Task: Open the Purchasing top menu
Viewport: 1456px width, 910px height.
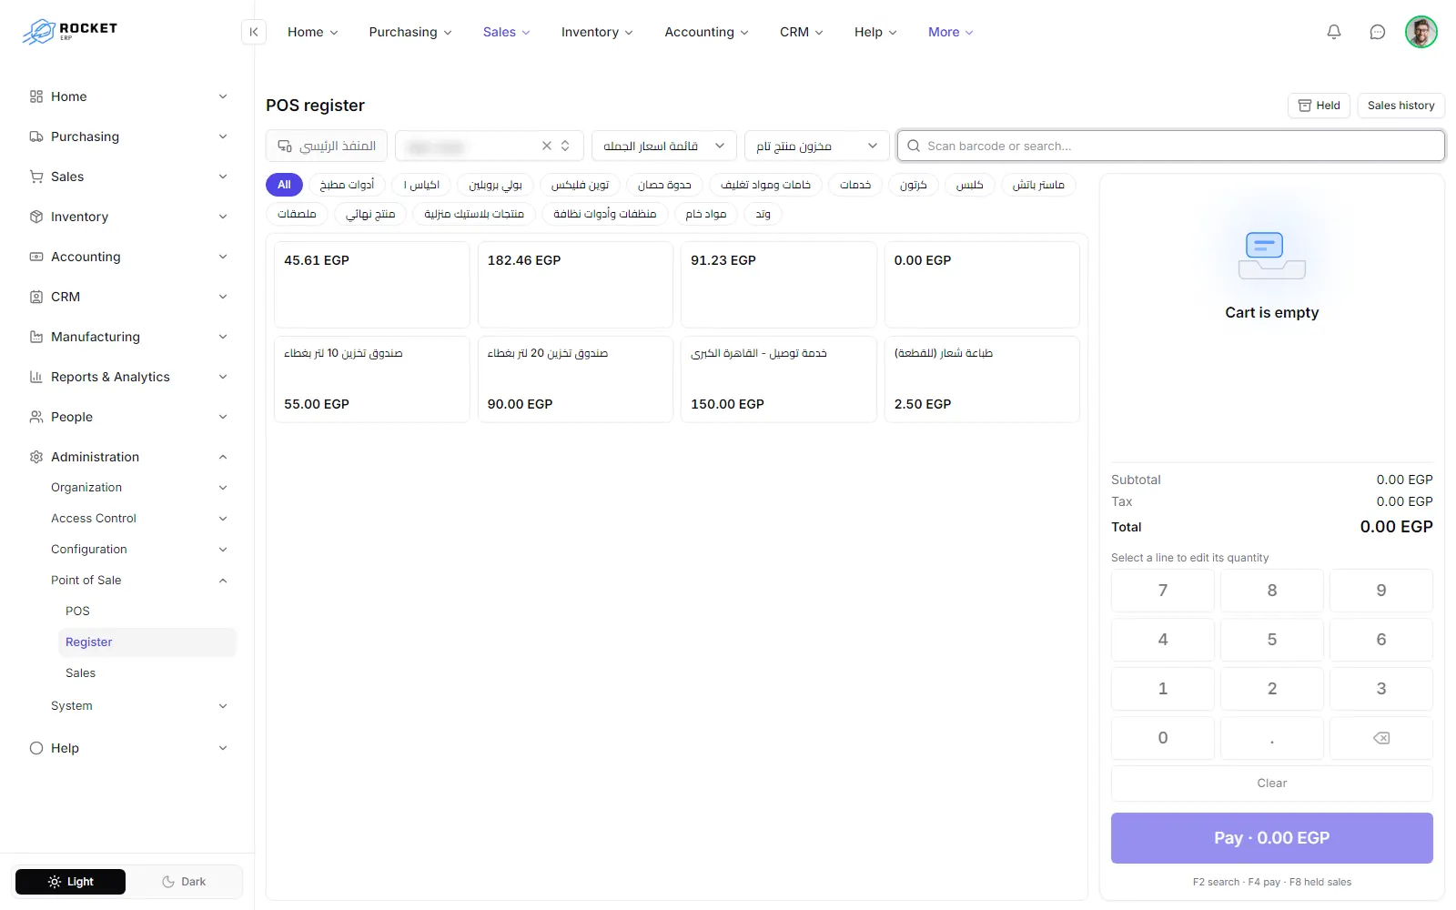Action: [x=410, y=32]
